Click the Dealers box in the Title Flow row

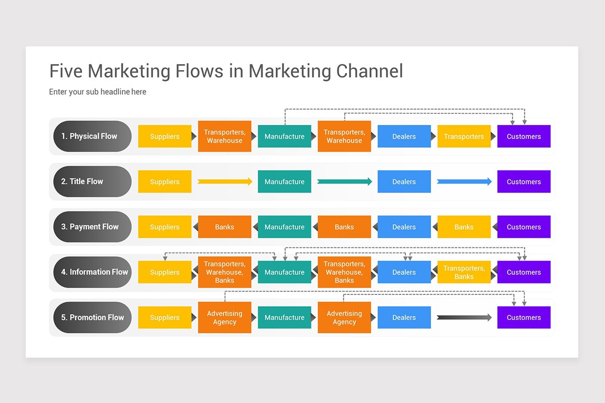point(404,181)
